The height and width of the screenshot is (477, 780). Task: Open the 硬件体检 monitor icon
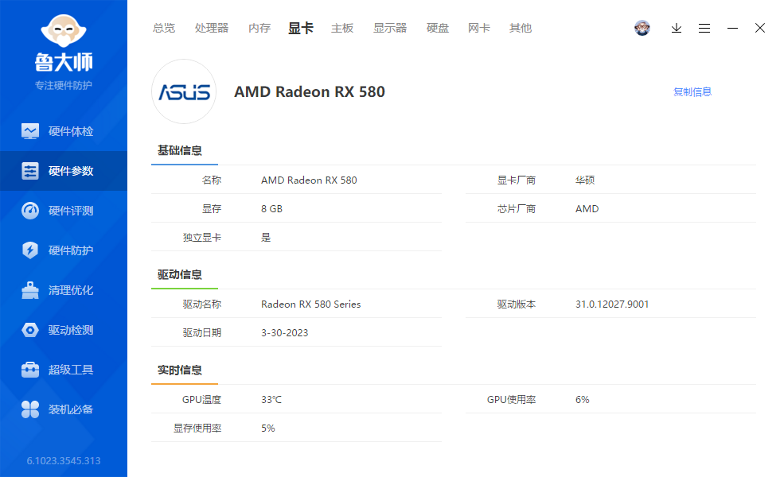click(x=30, y=131)
